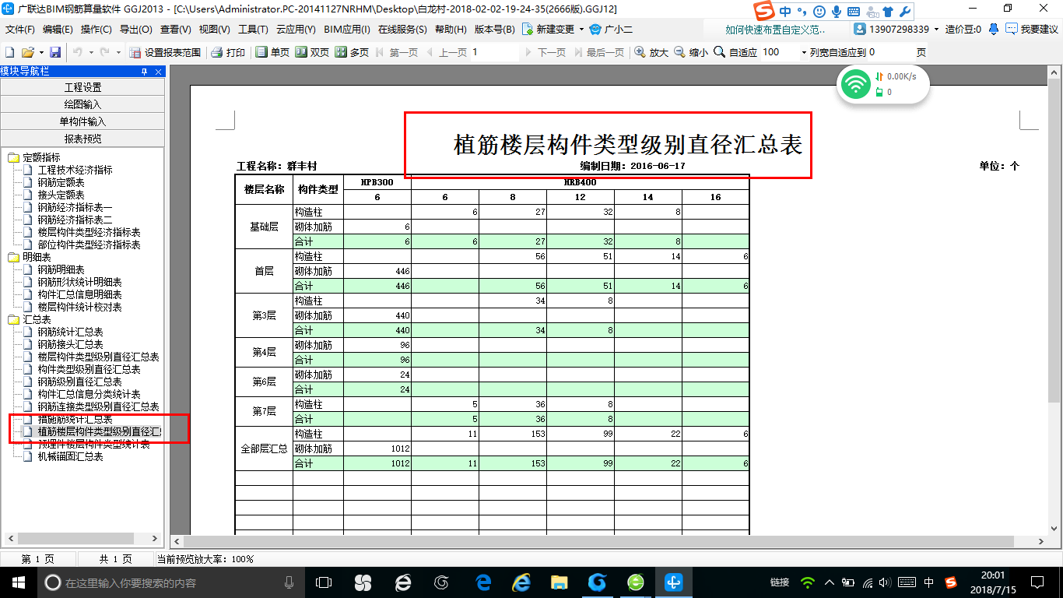Open the 接头定额表 report
1063x598 pixels.
(x=61, y=195)
